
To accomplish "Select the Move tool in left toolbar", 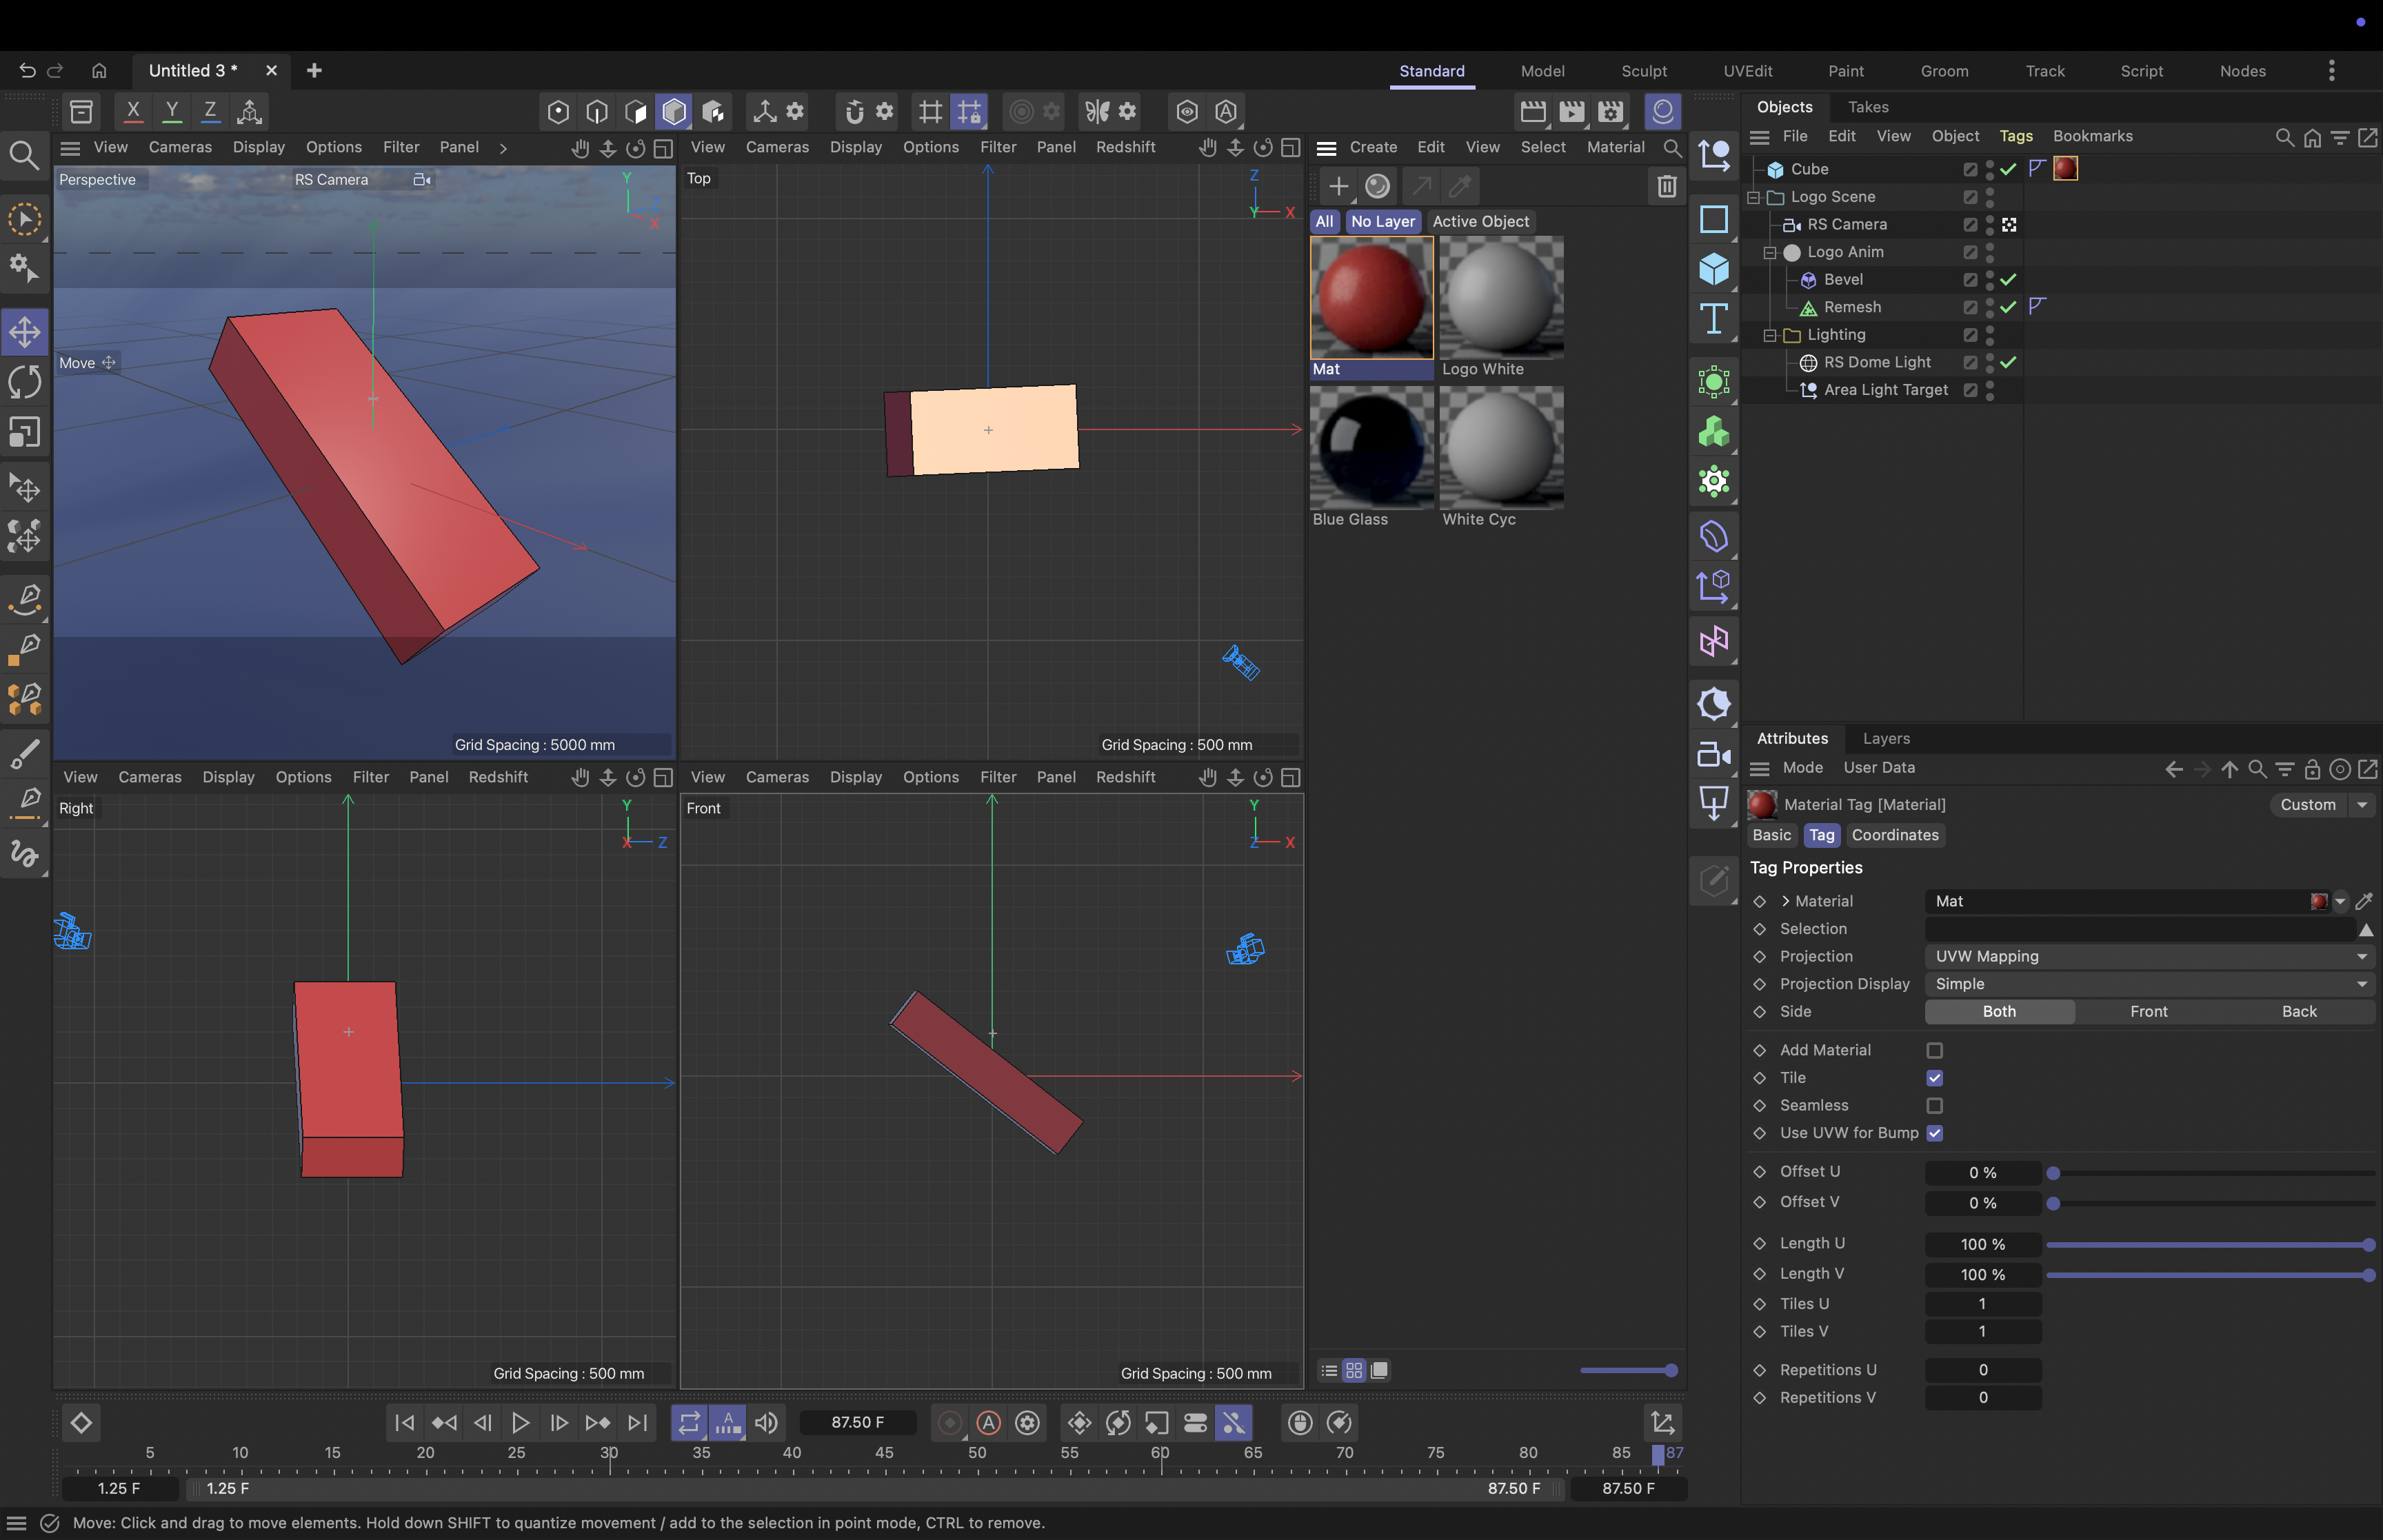I will tap(25, 331).
